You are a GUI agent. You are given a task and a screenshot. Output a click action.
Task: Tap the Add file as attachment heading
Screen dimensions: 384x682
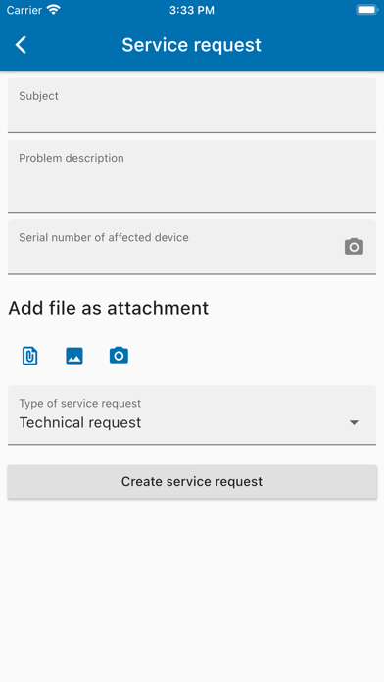[109, 308]
